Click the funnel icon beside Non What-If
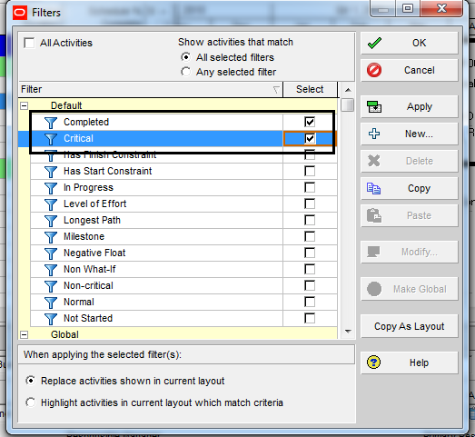 (x=51, y=270)
